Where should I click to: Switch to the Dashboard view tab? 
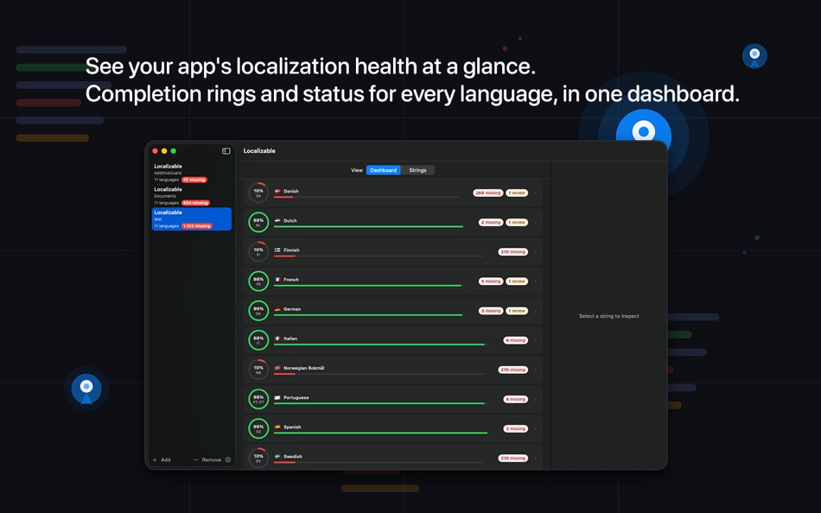pos(383,170)
